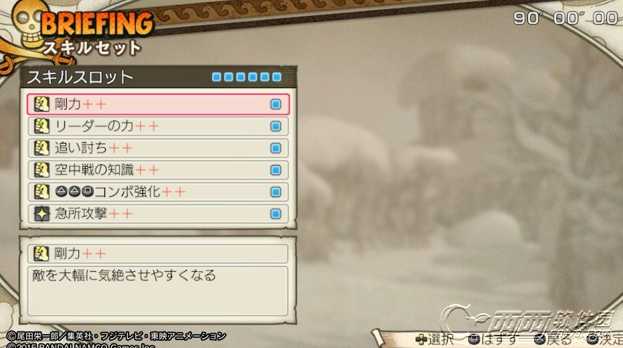Toggle the blue slot marker on the リーダーの力++ row

pos(276,126)
